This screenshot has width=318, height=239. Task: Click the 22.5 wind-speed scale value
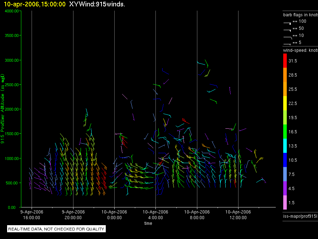tap(293, 103)
